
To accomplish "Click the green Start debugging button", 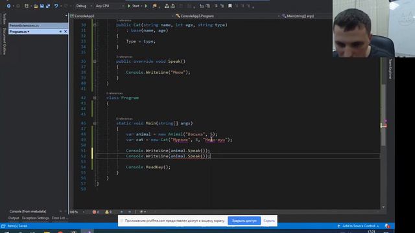I will pyautogui.click(x=134, y=6).
